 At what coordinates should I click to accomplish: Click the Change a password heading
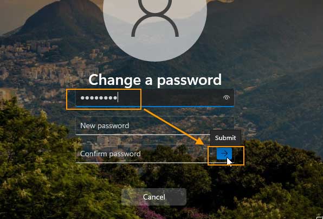155,79
